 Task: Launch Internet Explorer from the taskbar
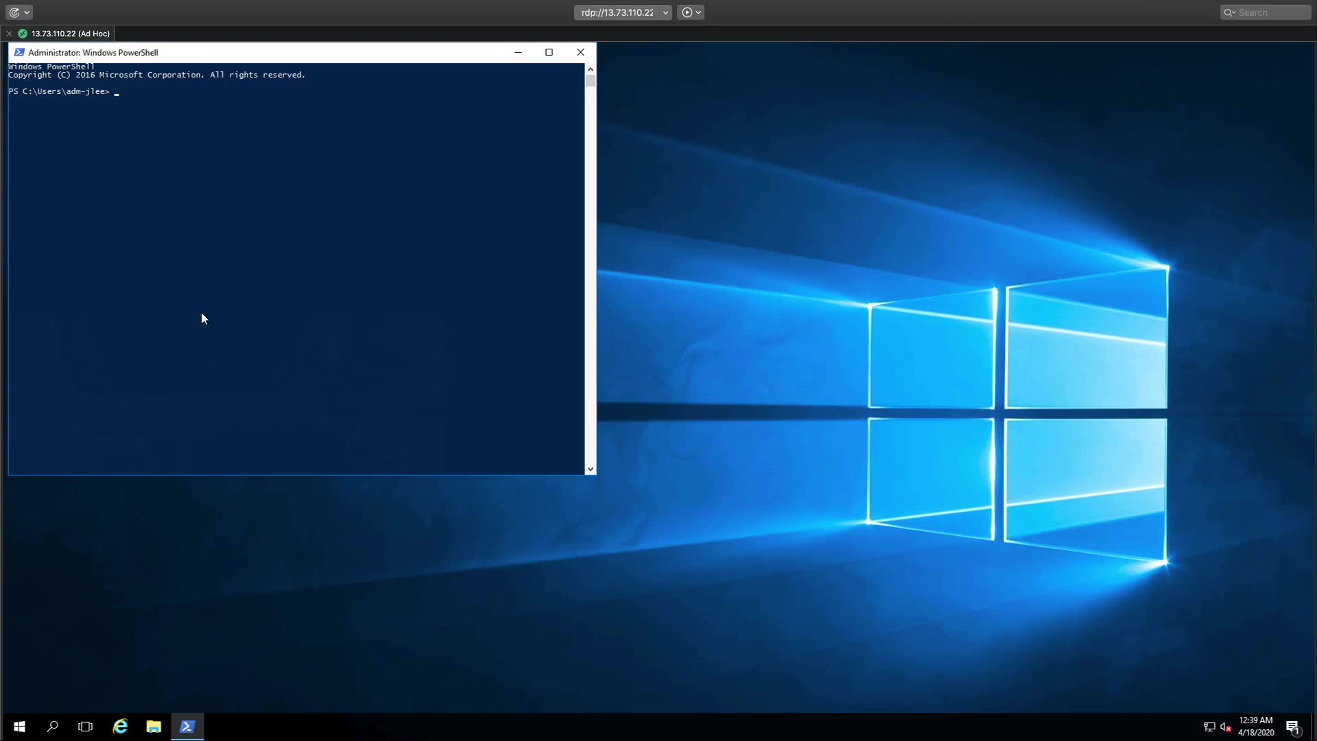[120, 727]
